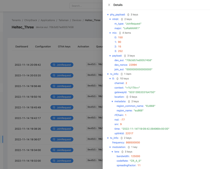
Task: Collapse the phy_payload tree node
Action: (108, 15)
